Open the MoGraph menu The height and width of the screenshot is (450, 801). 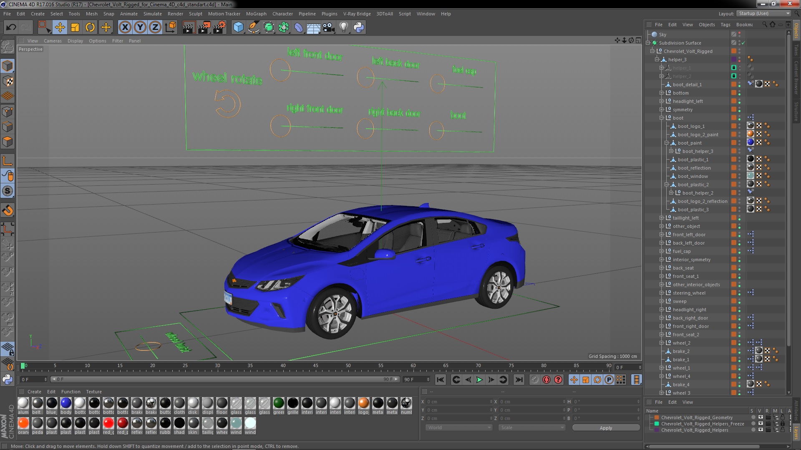point(256,14)
